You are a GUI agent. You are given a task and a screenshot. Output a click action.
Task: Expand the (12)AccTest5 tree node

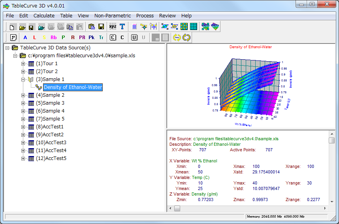coord(23,158)
